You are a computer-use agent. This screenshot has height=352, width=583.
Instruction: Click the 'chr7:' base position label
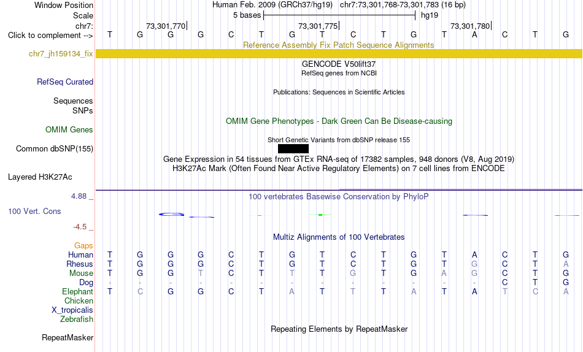point(85,26)
